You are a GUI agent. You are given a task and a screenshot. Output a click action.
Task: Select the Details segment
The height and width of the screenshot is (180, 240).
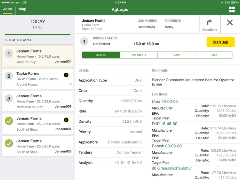101,55
